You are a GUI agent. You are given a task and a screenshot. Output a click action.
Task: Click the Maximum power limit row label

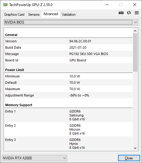pos(12,89)
